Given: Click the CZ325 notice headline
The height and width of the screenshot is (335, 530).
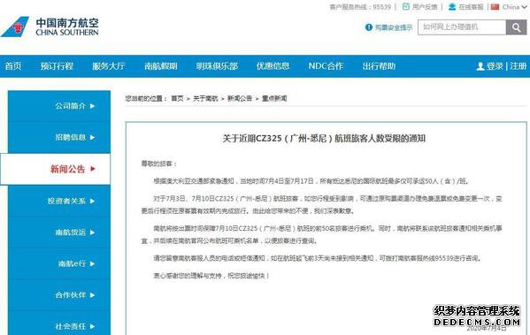Looking at the screenshot, I should pyautogui.click(x=324, y=139).
